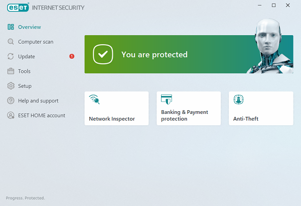The image size is (301, 206).
Task: Click the Network Inspector wifi icon
Action: (x=94, y=99)
